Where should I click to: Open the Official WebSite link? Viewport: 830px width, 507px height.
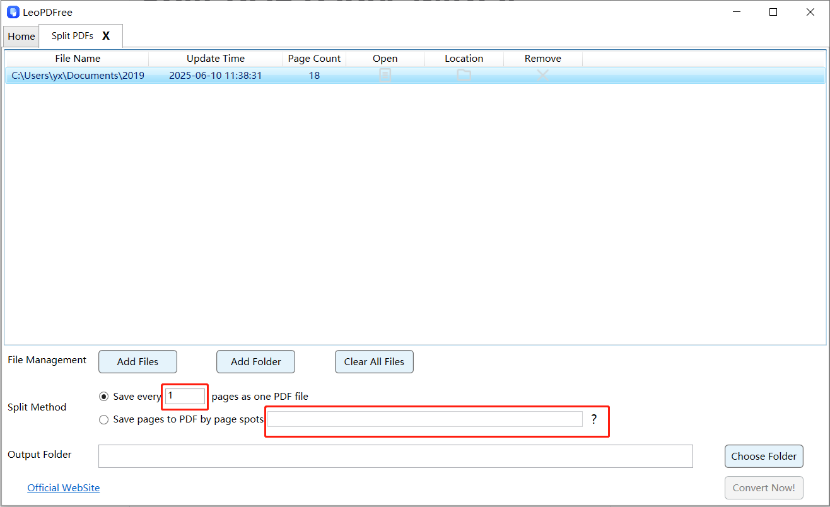pyautogui.click(x=63, y=487)
